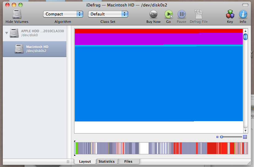
Task: Switch to the Statistics tab
Action: pyautogui.click(x=107, y=161)
